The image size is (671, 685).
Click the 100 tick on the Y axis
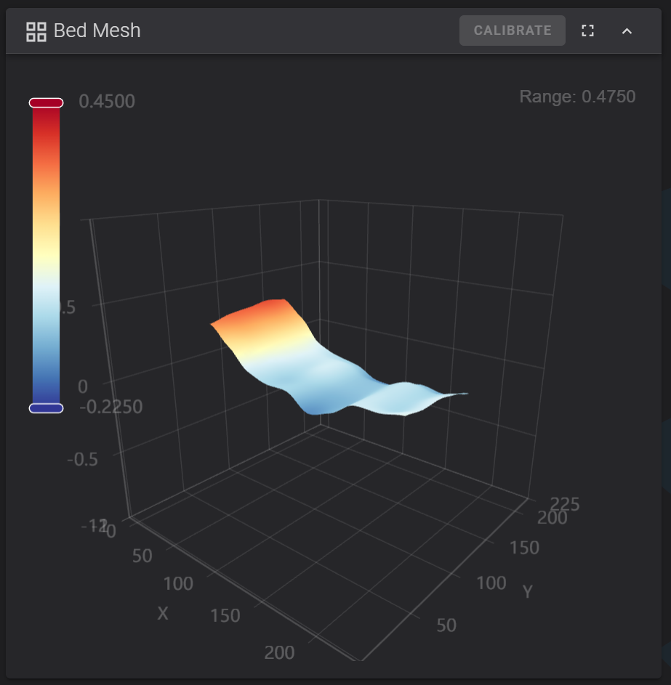pos(491,583)
